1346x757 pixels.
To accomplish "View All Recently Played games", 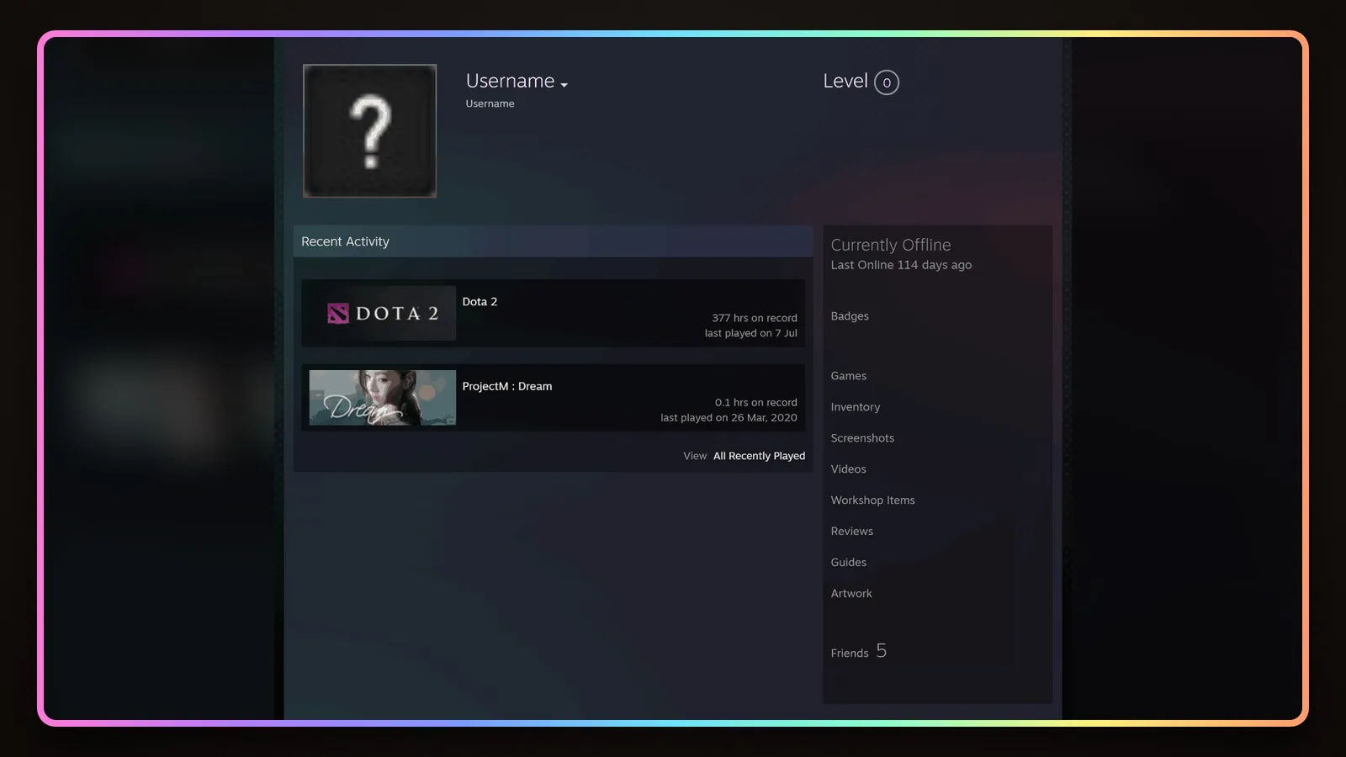I will pyautogui.click(x=759, y=456).
